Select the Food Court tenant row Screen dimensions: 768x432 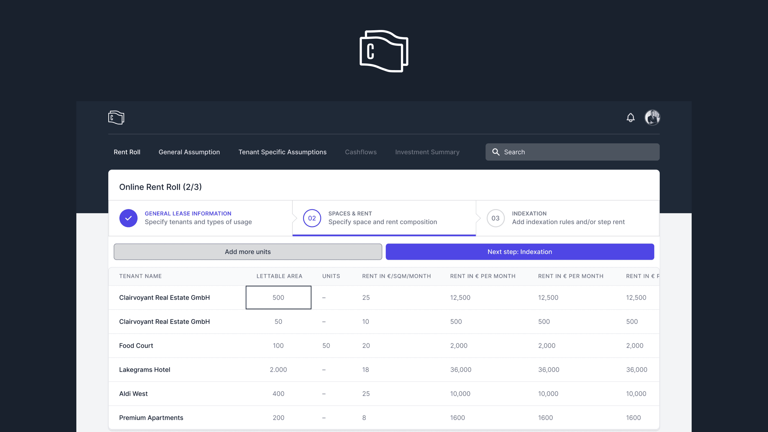(384, 345)
